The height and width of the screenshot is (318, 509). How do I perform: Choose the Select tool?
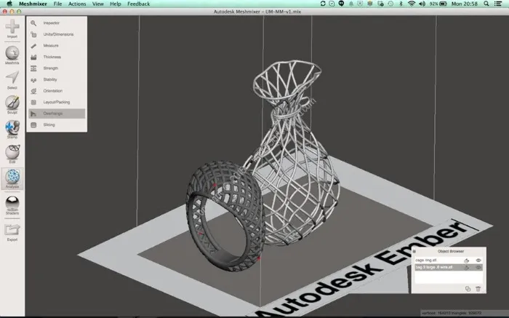click(x=12, y=80)
